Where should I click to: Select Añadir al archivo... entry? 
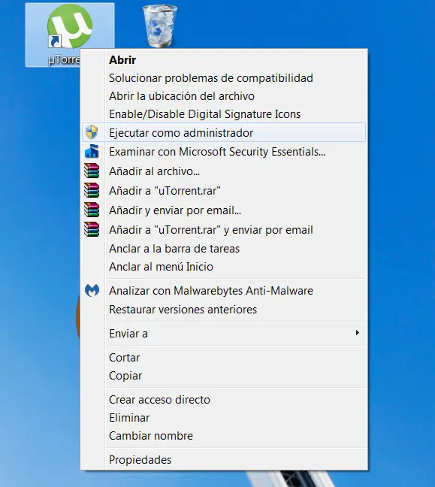pos(224,171)
